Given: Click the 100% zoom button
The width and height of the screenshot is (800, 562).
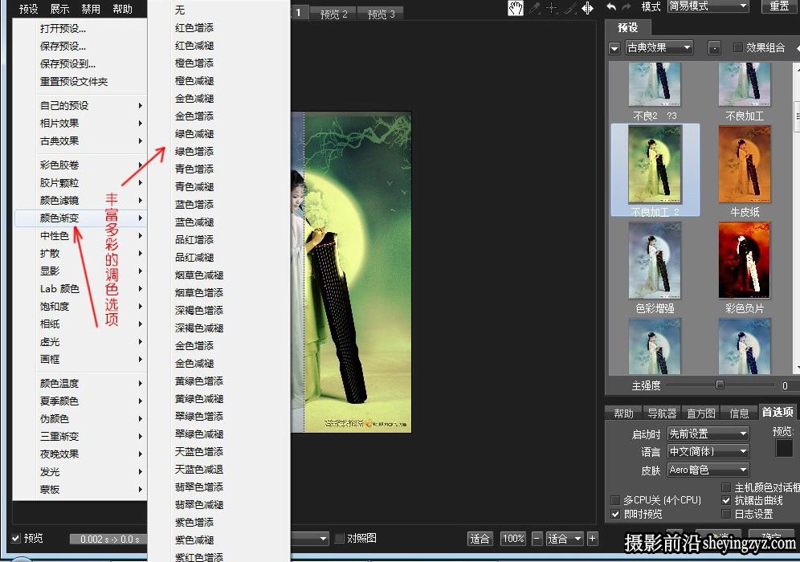Looking at the screenshot, I should (x=512, y=539).
